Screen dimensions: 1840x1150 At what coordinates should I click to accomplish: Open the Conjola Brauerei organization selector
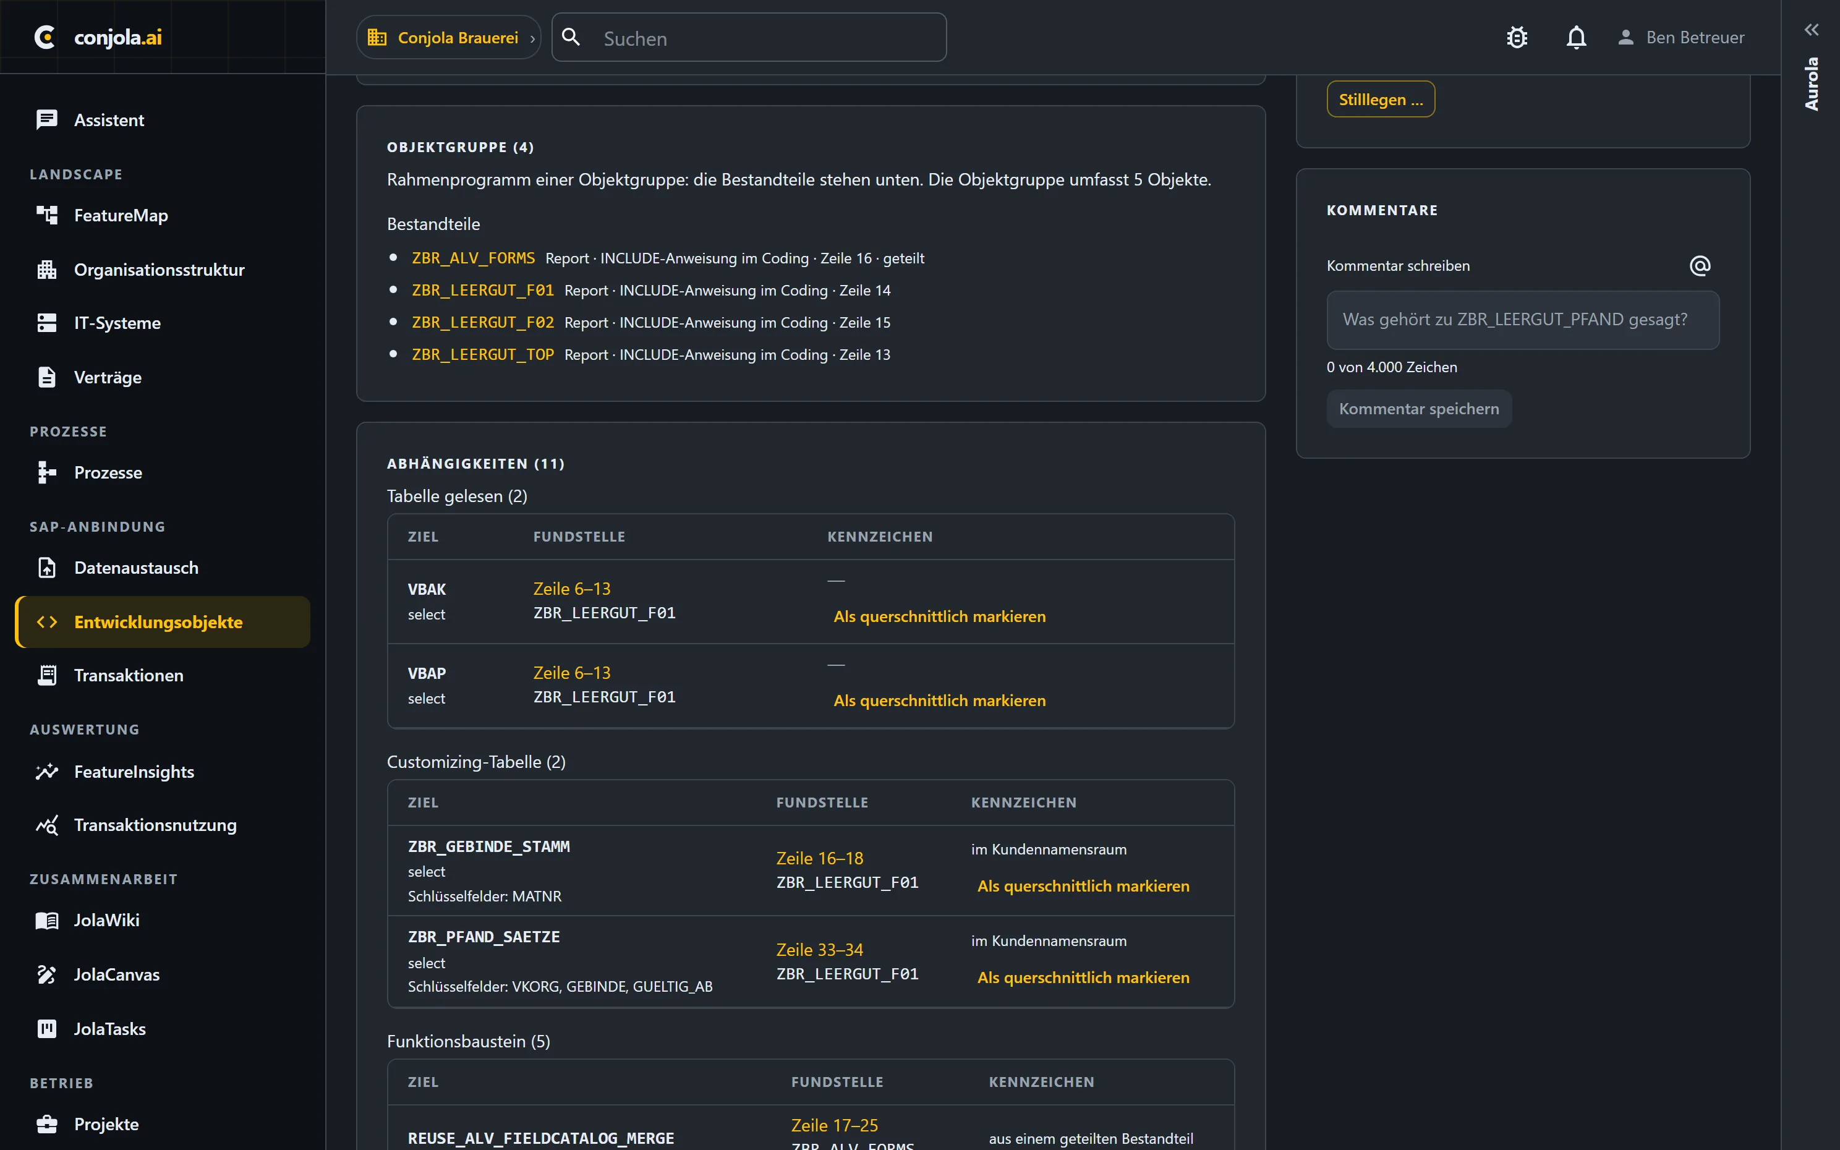(x=449, y=37)
